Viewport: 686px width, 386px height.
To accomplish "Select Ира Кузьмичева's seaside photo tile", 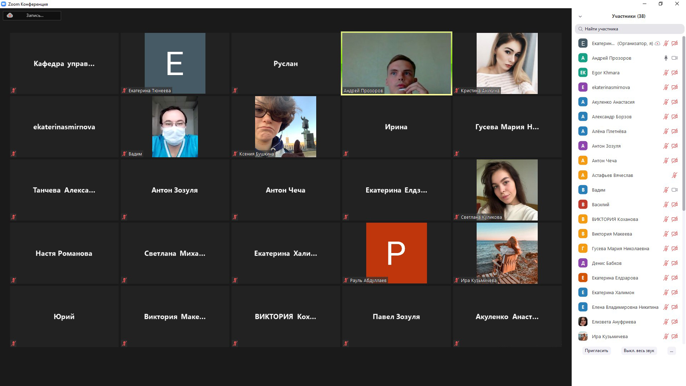I will [507, 253].
